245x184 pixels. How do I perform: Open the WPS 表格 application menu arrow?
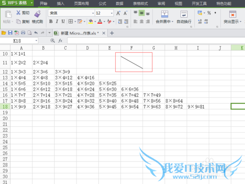(32, 3)
